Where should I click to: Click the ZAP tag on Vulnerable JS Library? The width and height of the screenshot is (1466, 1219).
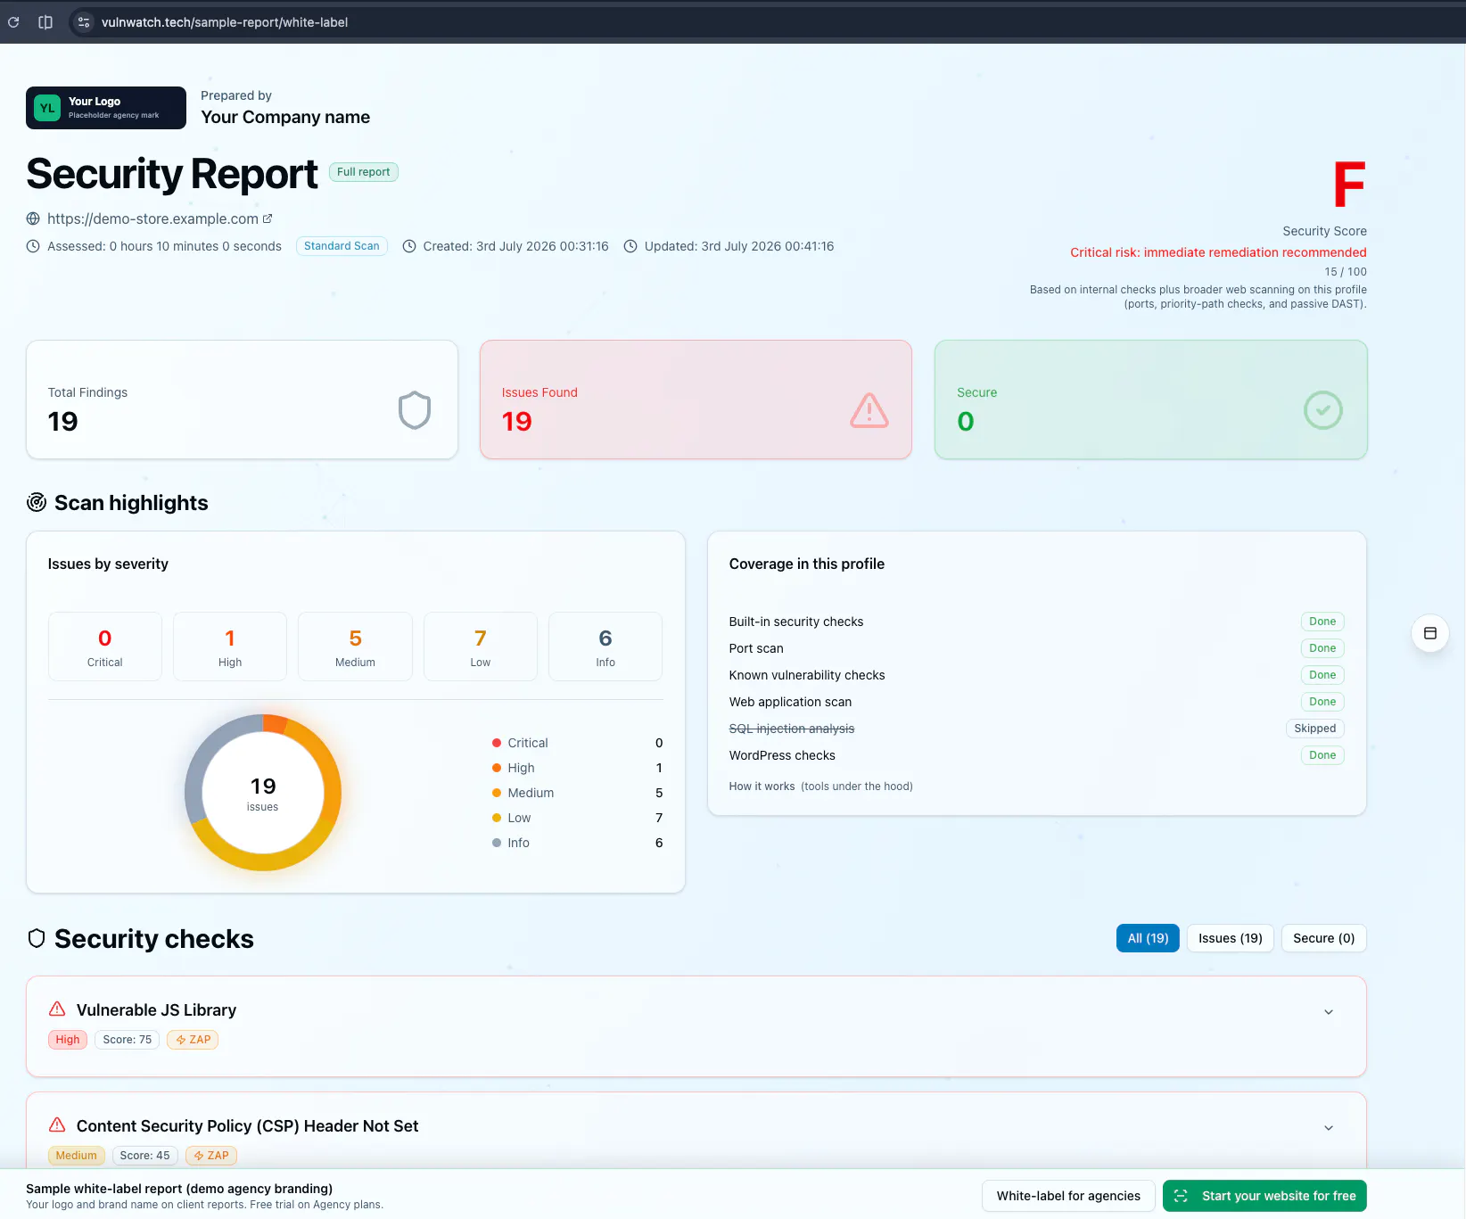[x=193, y=1040]
